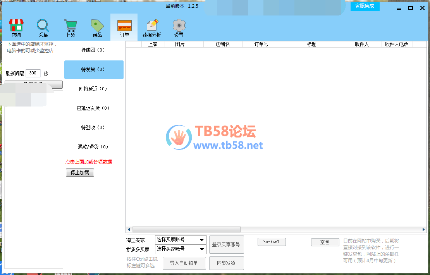Click the 空包 button

pyautogui.click(x=325, y=242)
